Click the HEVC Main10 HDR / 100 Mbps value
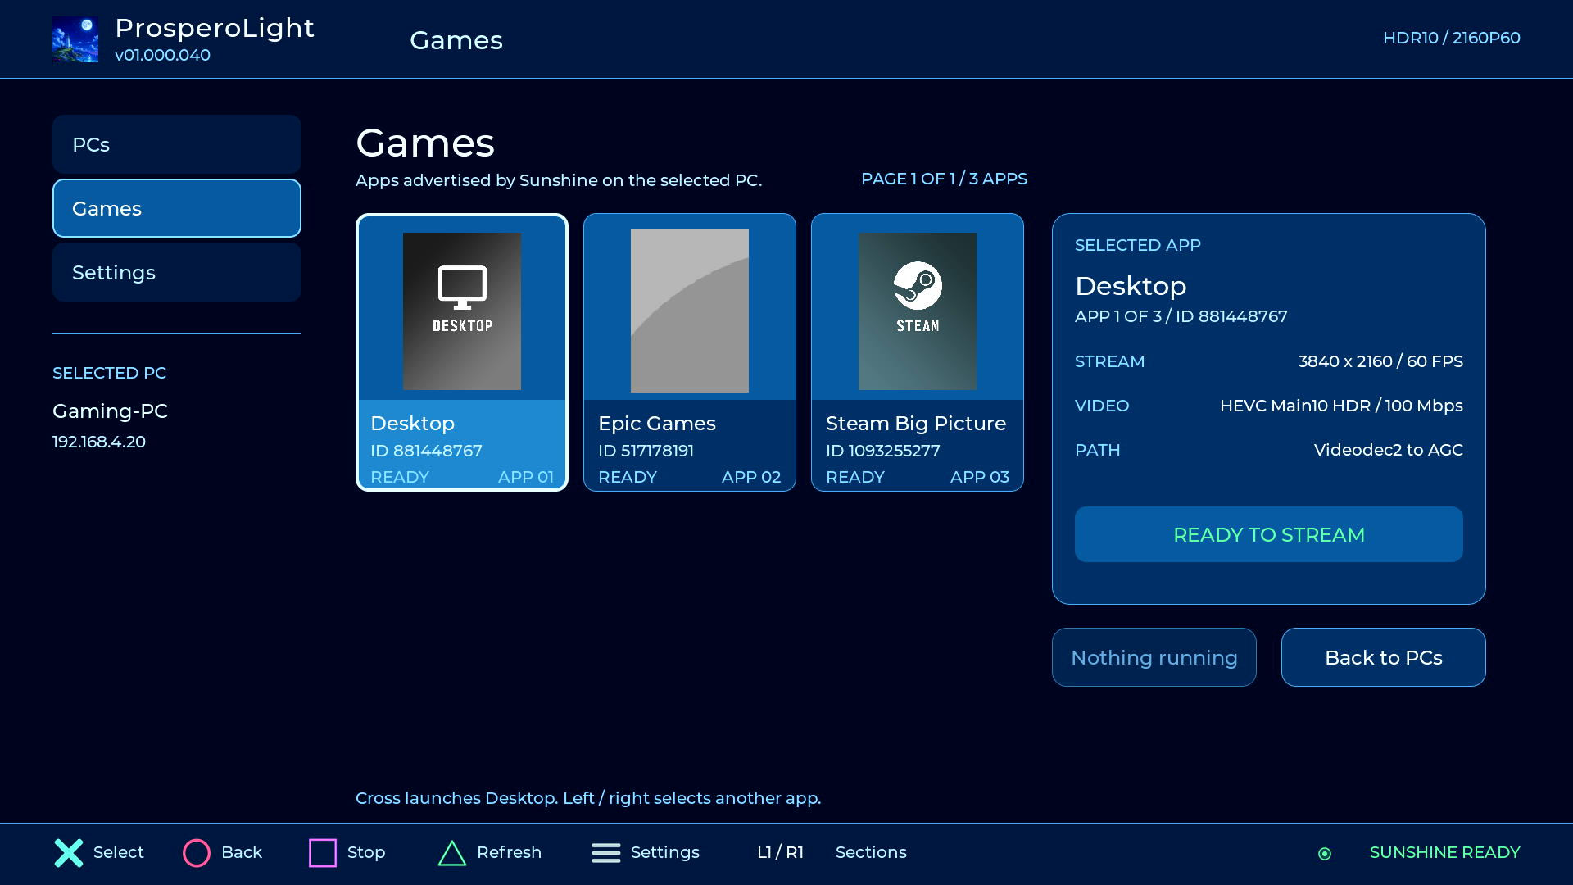 (x=1341, y=406)
